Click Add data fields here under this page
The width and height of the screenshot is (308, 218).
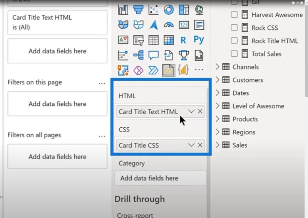(x=57, y=104)
